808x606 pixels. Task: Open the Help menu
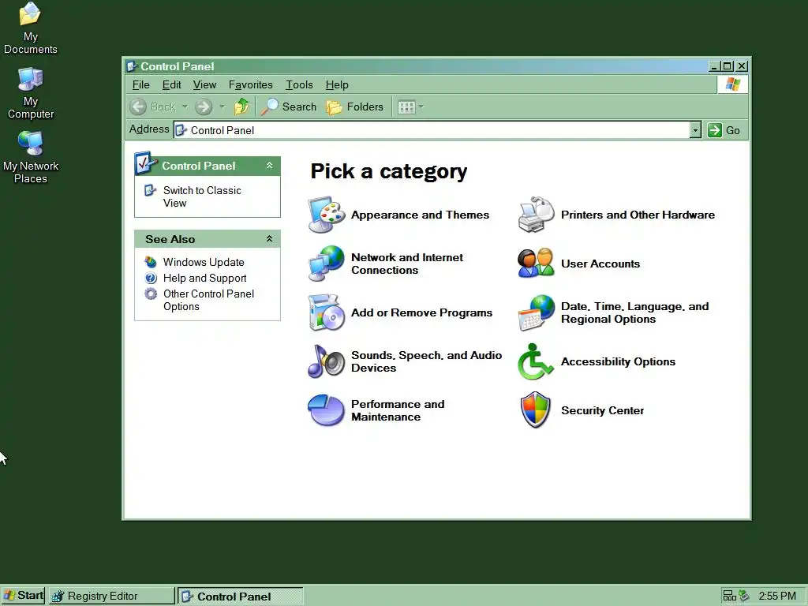(x=337, y=84)
